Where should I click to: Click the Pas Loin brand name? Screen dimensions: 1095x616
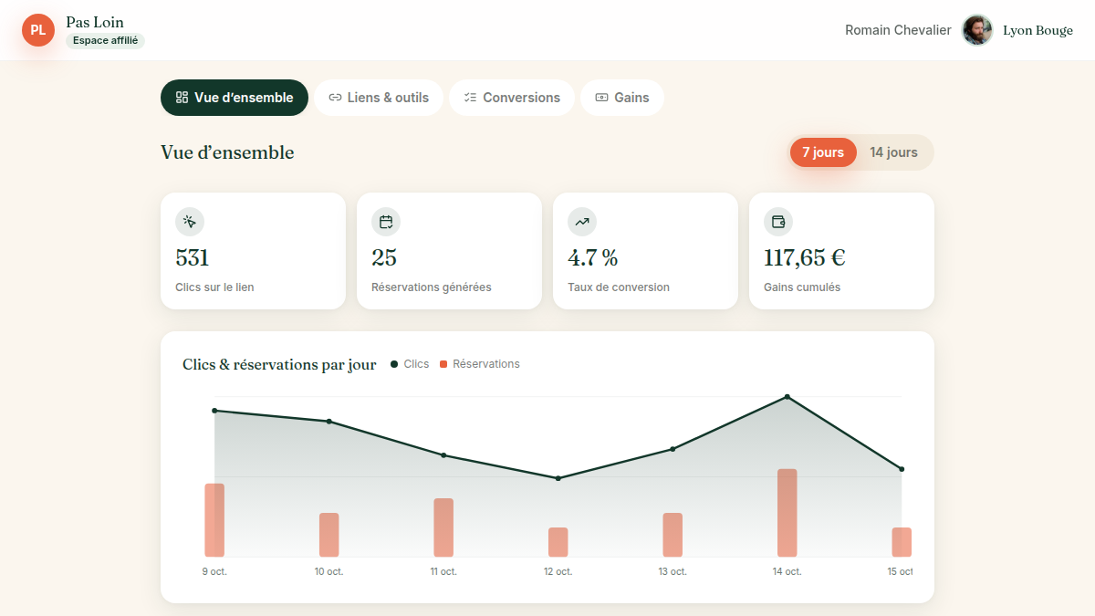click(x=95, y=22)
